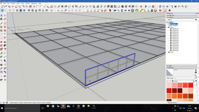Switch to the Select tab in Materials
Viewport: 199px width, 112px height.
(168, 78)
